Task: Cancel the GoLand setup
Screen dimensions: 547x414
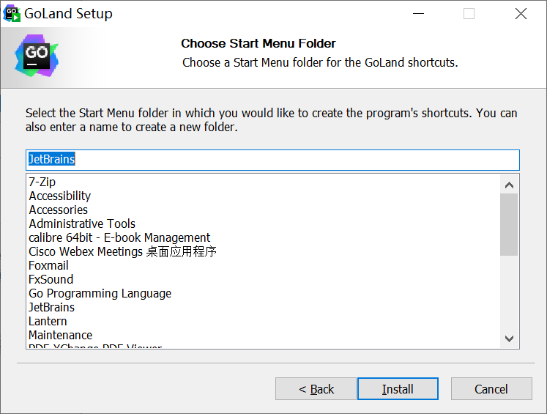Action: [491, 389]
